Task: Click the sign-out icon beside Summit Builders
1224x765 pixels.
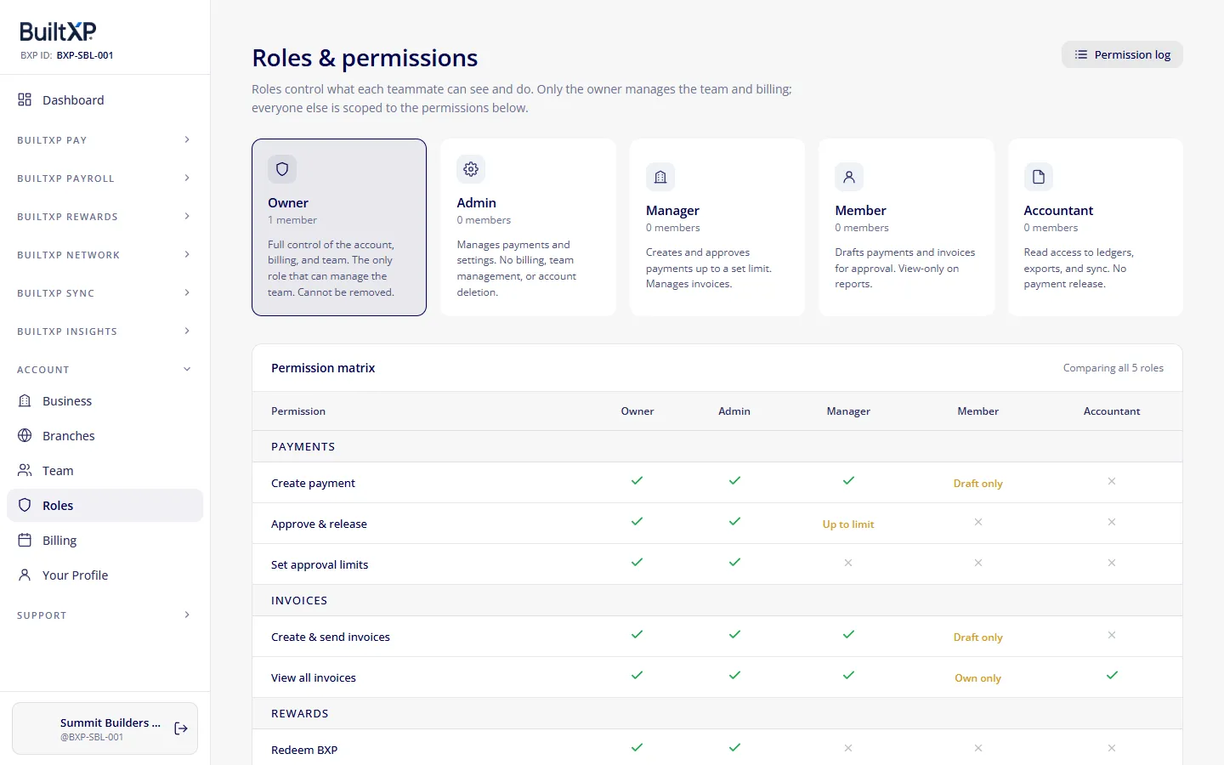Action: 181,728
